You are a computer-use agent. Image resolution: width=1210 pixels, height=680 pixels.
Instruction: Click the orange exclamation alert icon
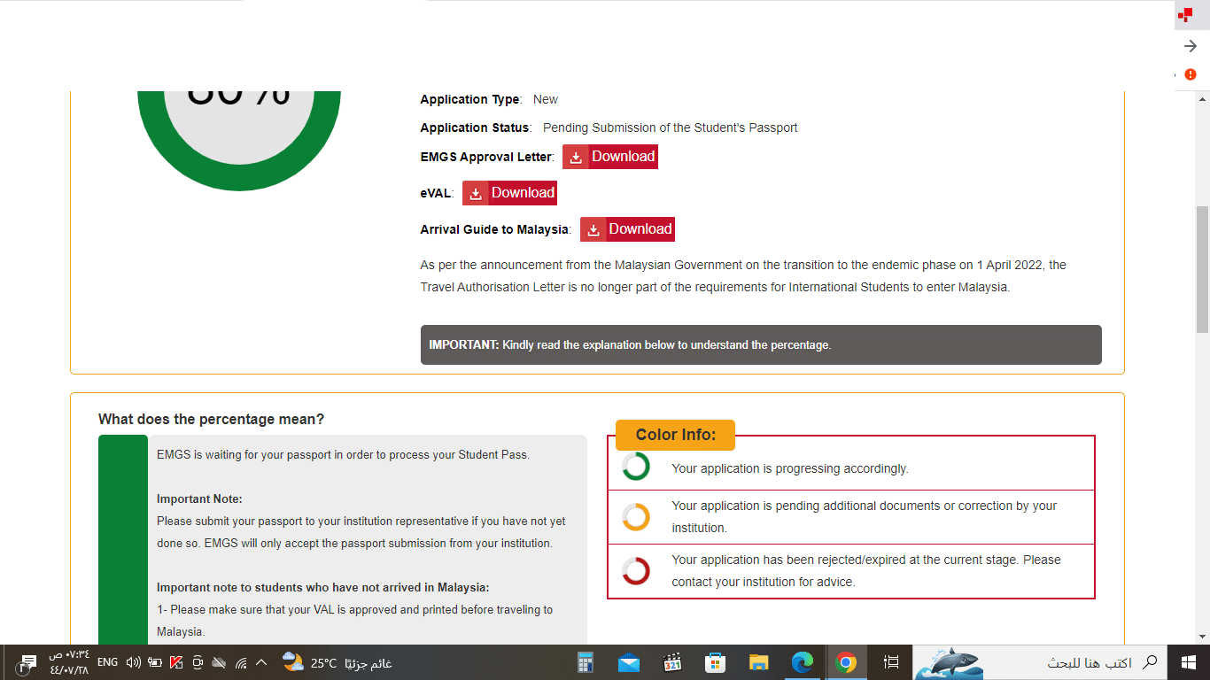1191,75
